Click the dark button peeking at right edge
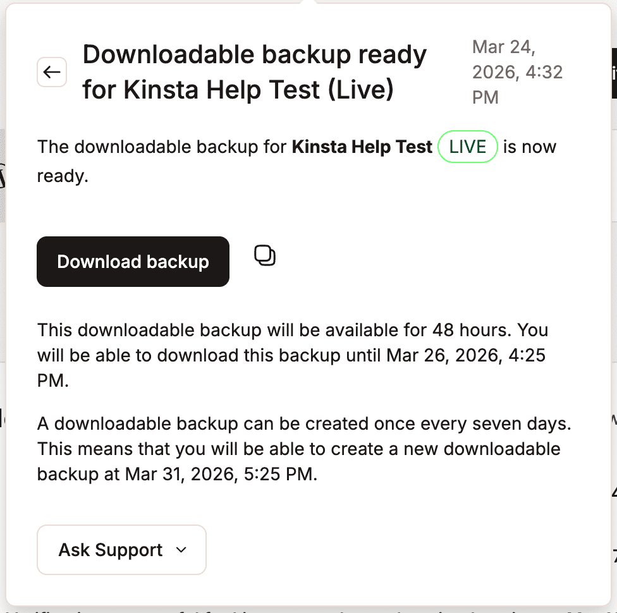The width and height of the screenshot is (617, 613). tap(613, 73)
